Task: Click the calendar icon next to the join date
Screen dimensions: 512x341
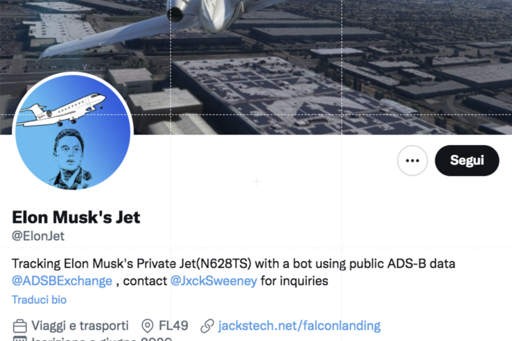Action: [21, 339]
